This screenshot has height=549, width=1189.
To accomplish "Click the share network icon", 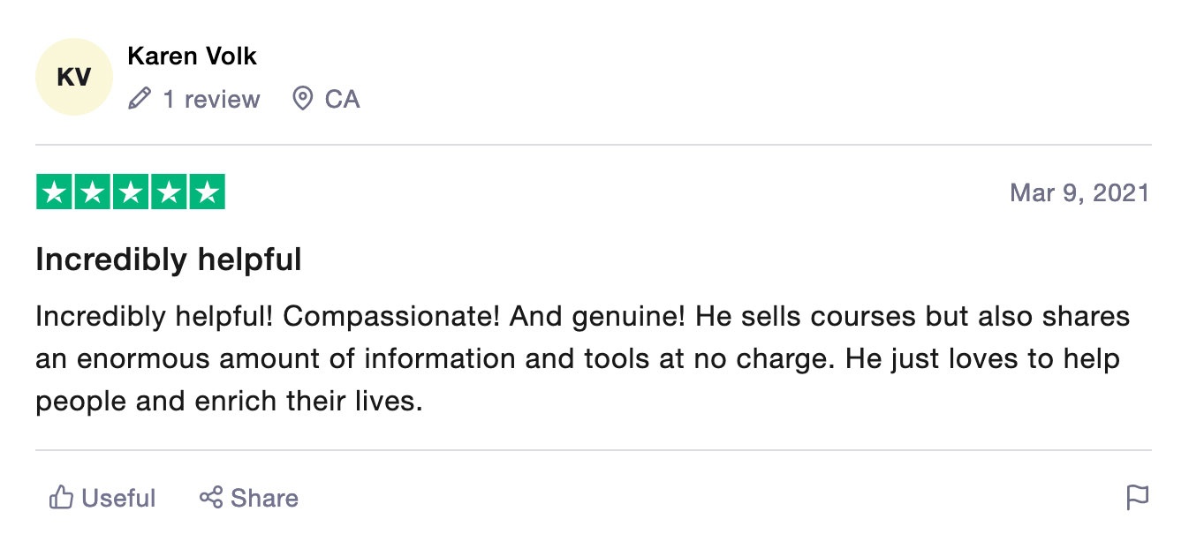I will pos(210,498).
